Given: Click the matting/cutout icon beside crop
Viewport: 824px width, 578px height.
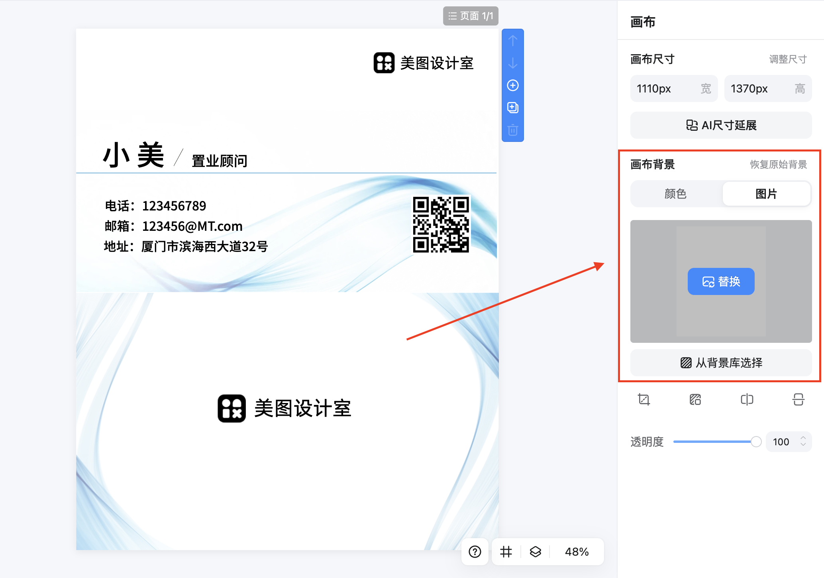Looking at the screenshot, I should coord(695,400).
